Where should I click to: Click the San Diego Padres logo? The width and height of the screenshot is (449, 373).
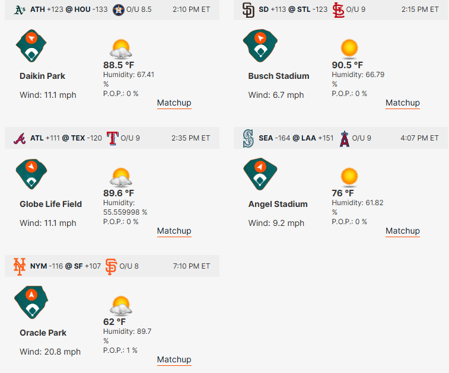249,9
